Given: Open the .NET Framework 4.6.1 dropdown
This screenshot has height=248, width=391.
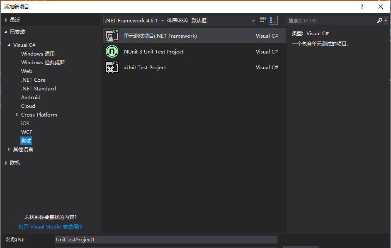Looking at the screenshot, I should (x=134, y=20).
